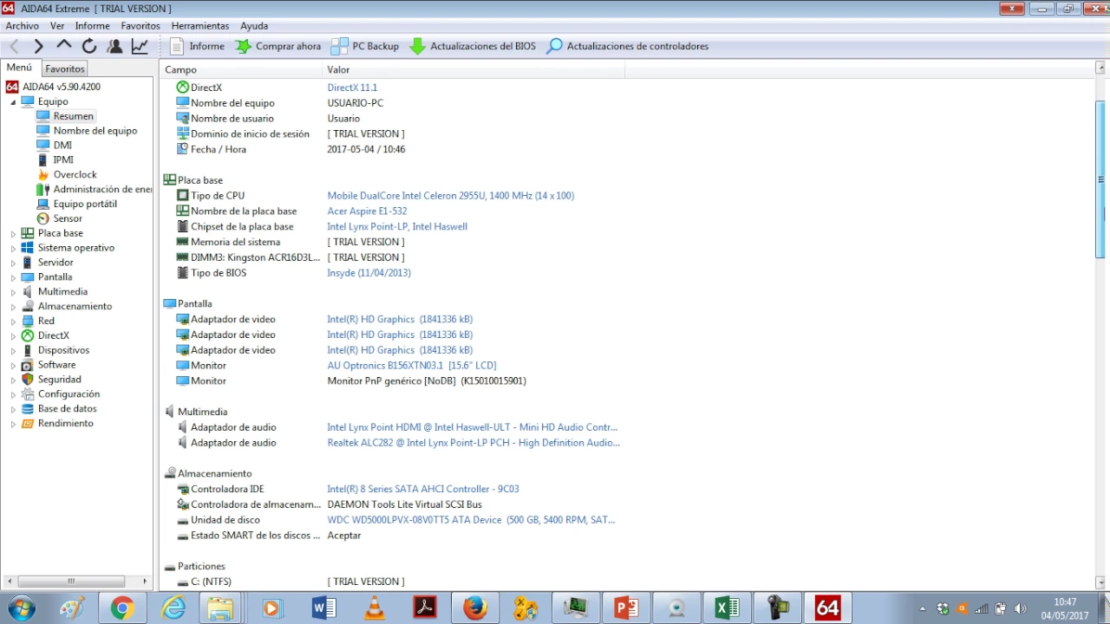Click the Forward navigation arrow

point(38,46)
